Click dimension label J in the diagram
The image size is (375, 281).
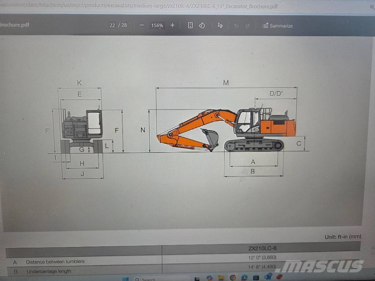coord(82,173)
